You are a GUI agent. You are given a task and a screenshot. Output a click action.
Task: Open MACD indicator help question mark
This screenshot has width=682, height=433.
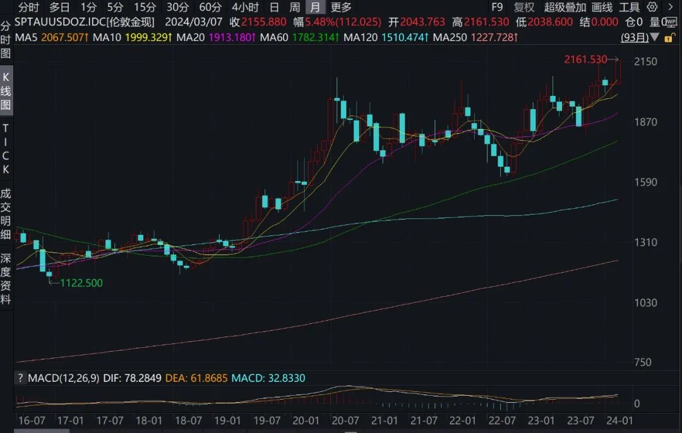click(x=20, y=378)
